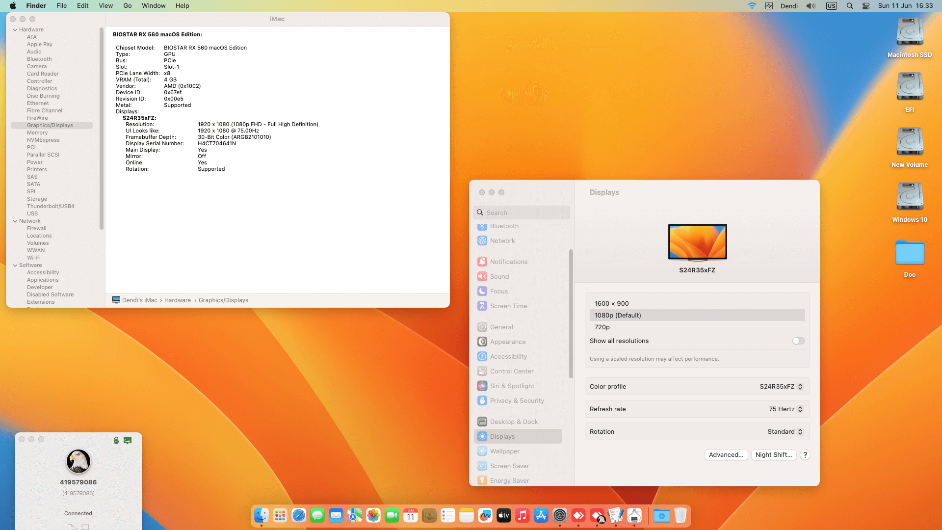Open Privacy & Security settings

(518, 400)
